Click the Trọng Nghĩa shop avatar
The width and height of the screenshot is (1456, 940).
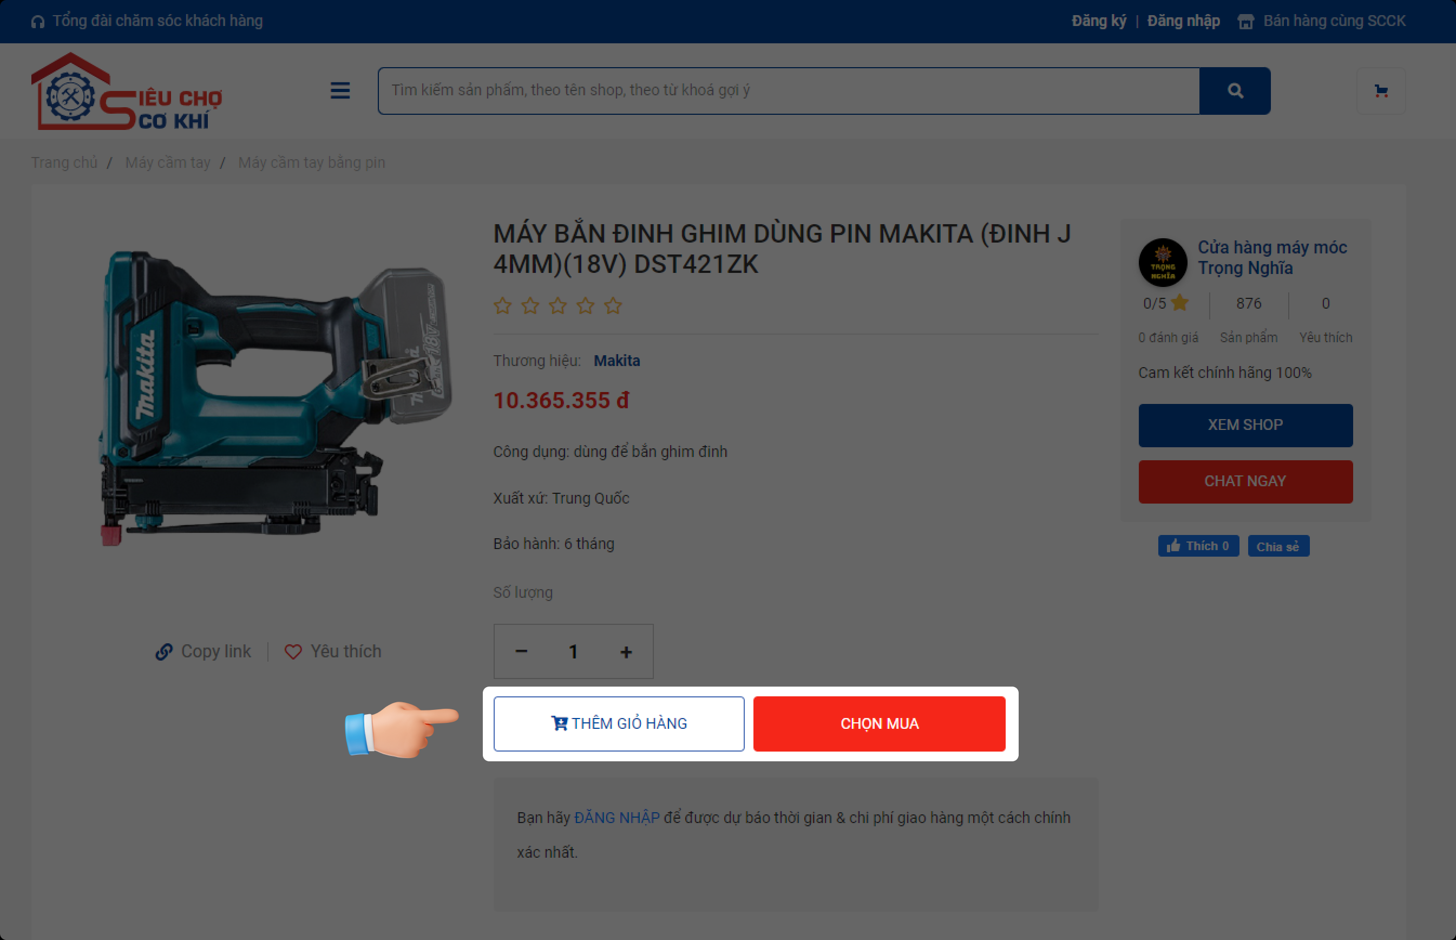tap(1163, 262)
